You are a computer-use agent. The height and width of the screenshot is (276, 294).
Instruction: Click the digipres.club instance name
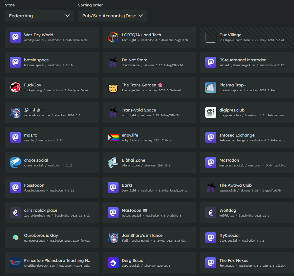[232, 110]
